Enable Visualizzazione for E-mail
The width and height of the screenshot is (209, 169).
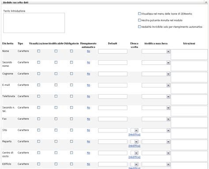39,85
